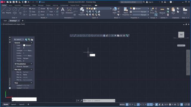Select the Arc tool
Screen dimensions: 191x107
[20, 10]
